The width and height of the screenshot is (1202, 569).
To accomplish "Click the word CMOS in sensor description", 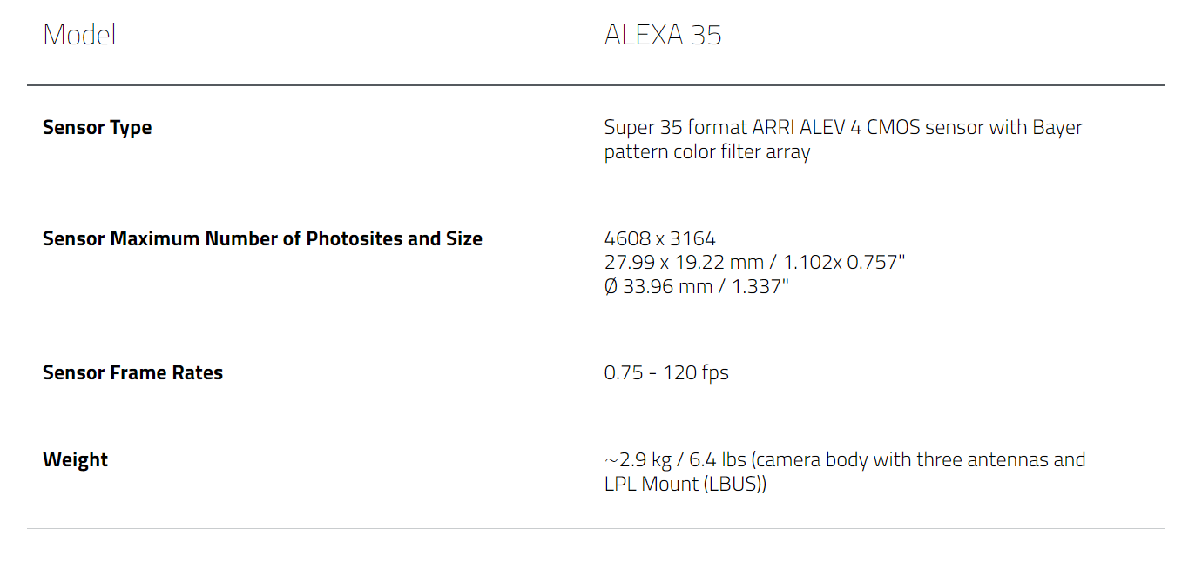I will click(x=891, y=127).
